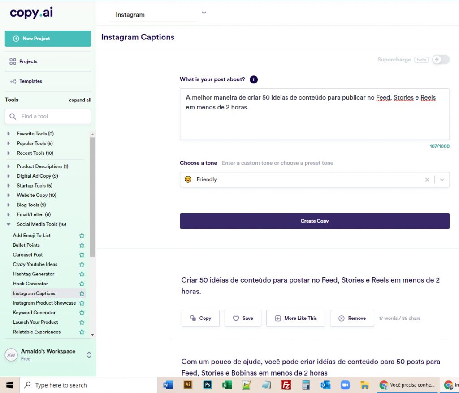The height and width of the screenshot is (393, 459).
Task: Click the info icon beside post question
Action: pyautogui.click(x=254, y=79)
